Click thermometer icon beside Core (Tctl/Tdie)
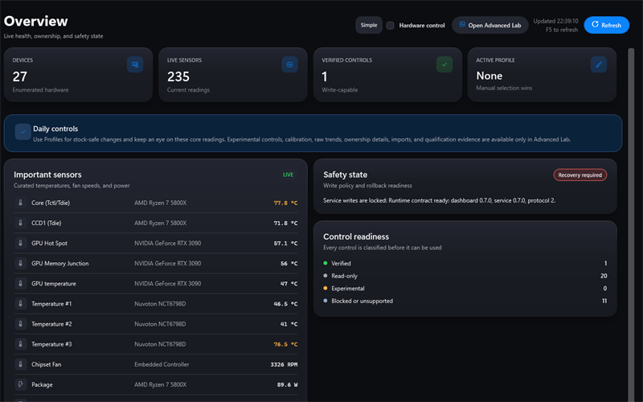The image size is (643, 402). pyautogui.click(x=21, y=203)
